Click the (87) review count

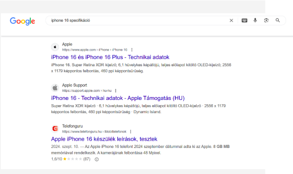tap(87, 159)
